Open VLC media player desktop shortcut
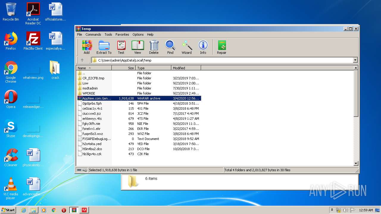This screenshot has width=381, height=214. [11, 188]
